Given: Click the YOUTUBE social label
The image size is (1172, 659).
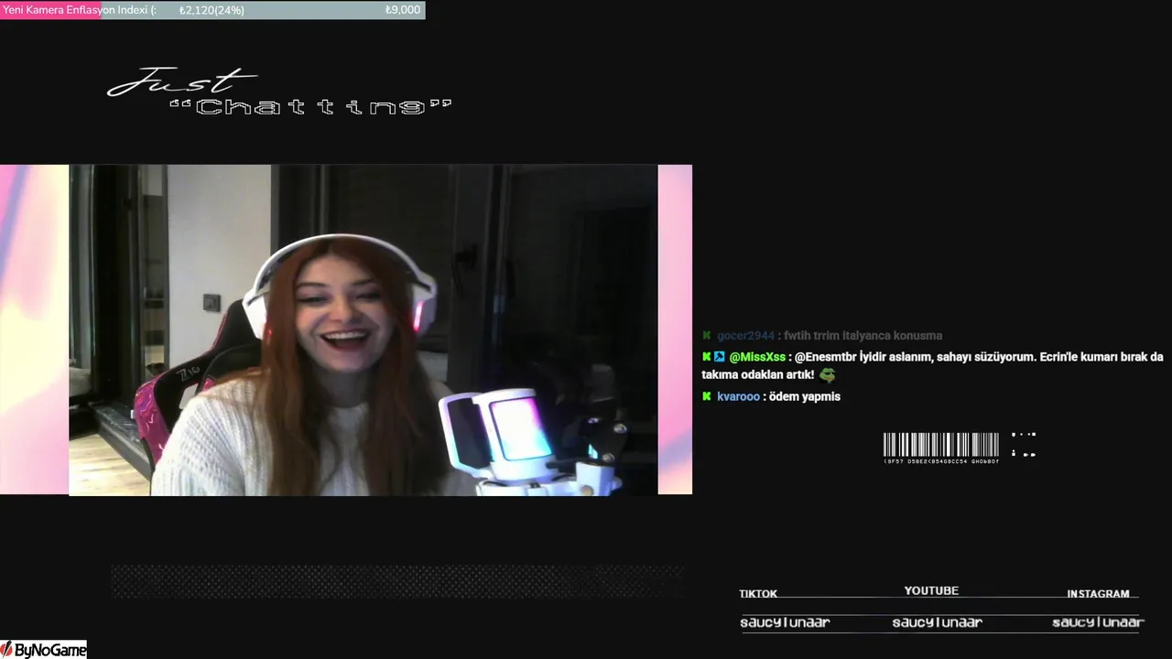Looking at the screenshot, I should (931, 591).
